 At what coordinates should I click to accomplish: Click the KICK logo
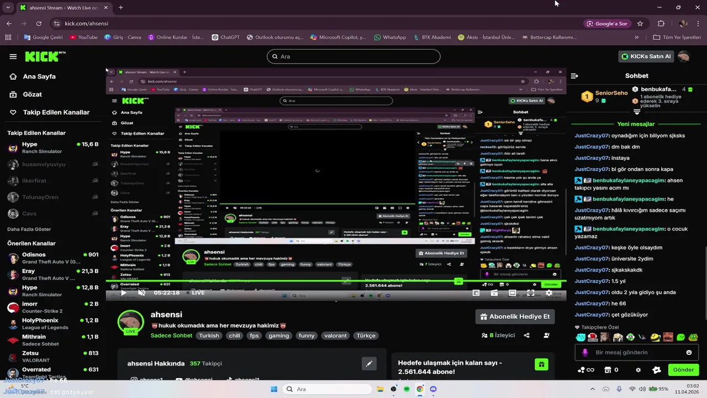(x=45, y=56)
